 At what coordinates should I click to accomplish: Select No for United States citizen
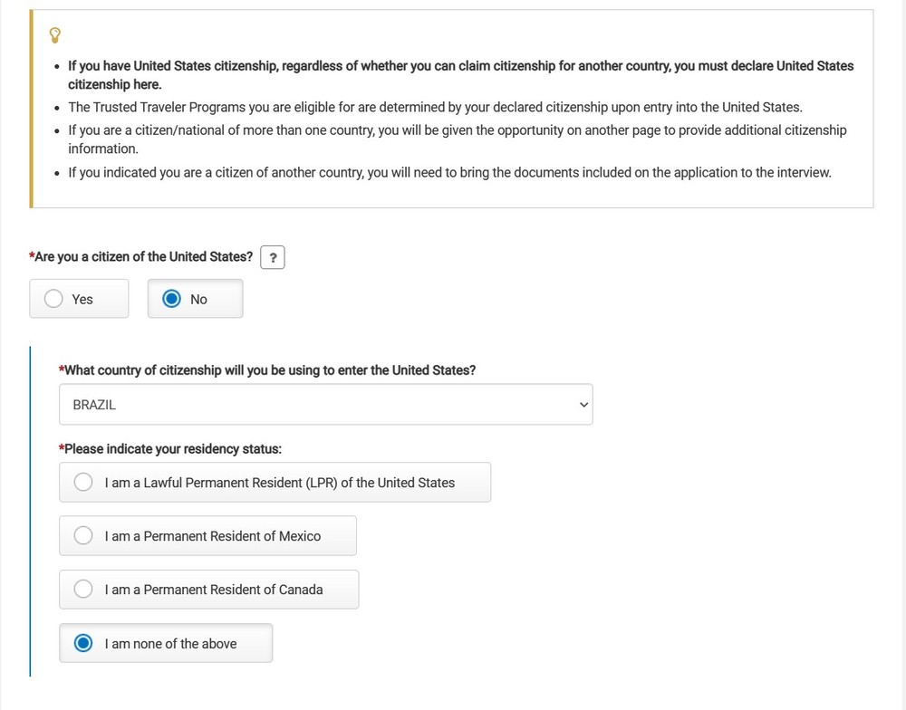coord(172,299)
